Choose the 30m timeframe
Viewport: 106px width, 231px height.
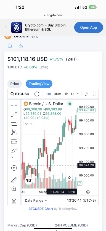58,94
